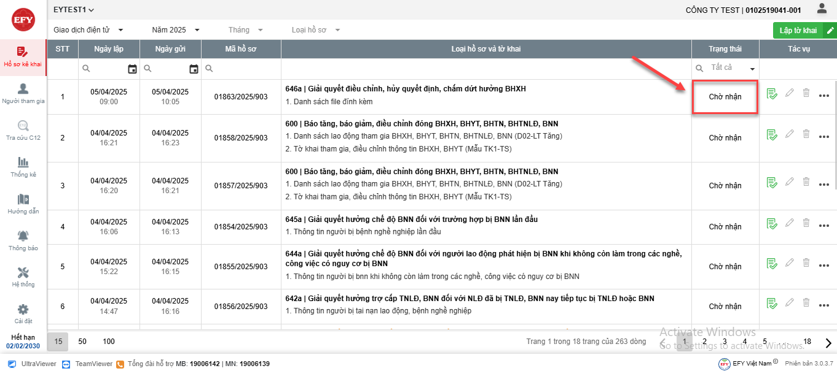The image size is (837, 371).
Task: Click edit pencil icon in row 2
Action: click(790, 134)
